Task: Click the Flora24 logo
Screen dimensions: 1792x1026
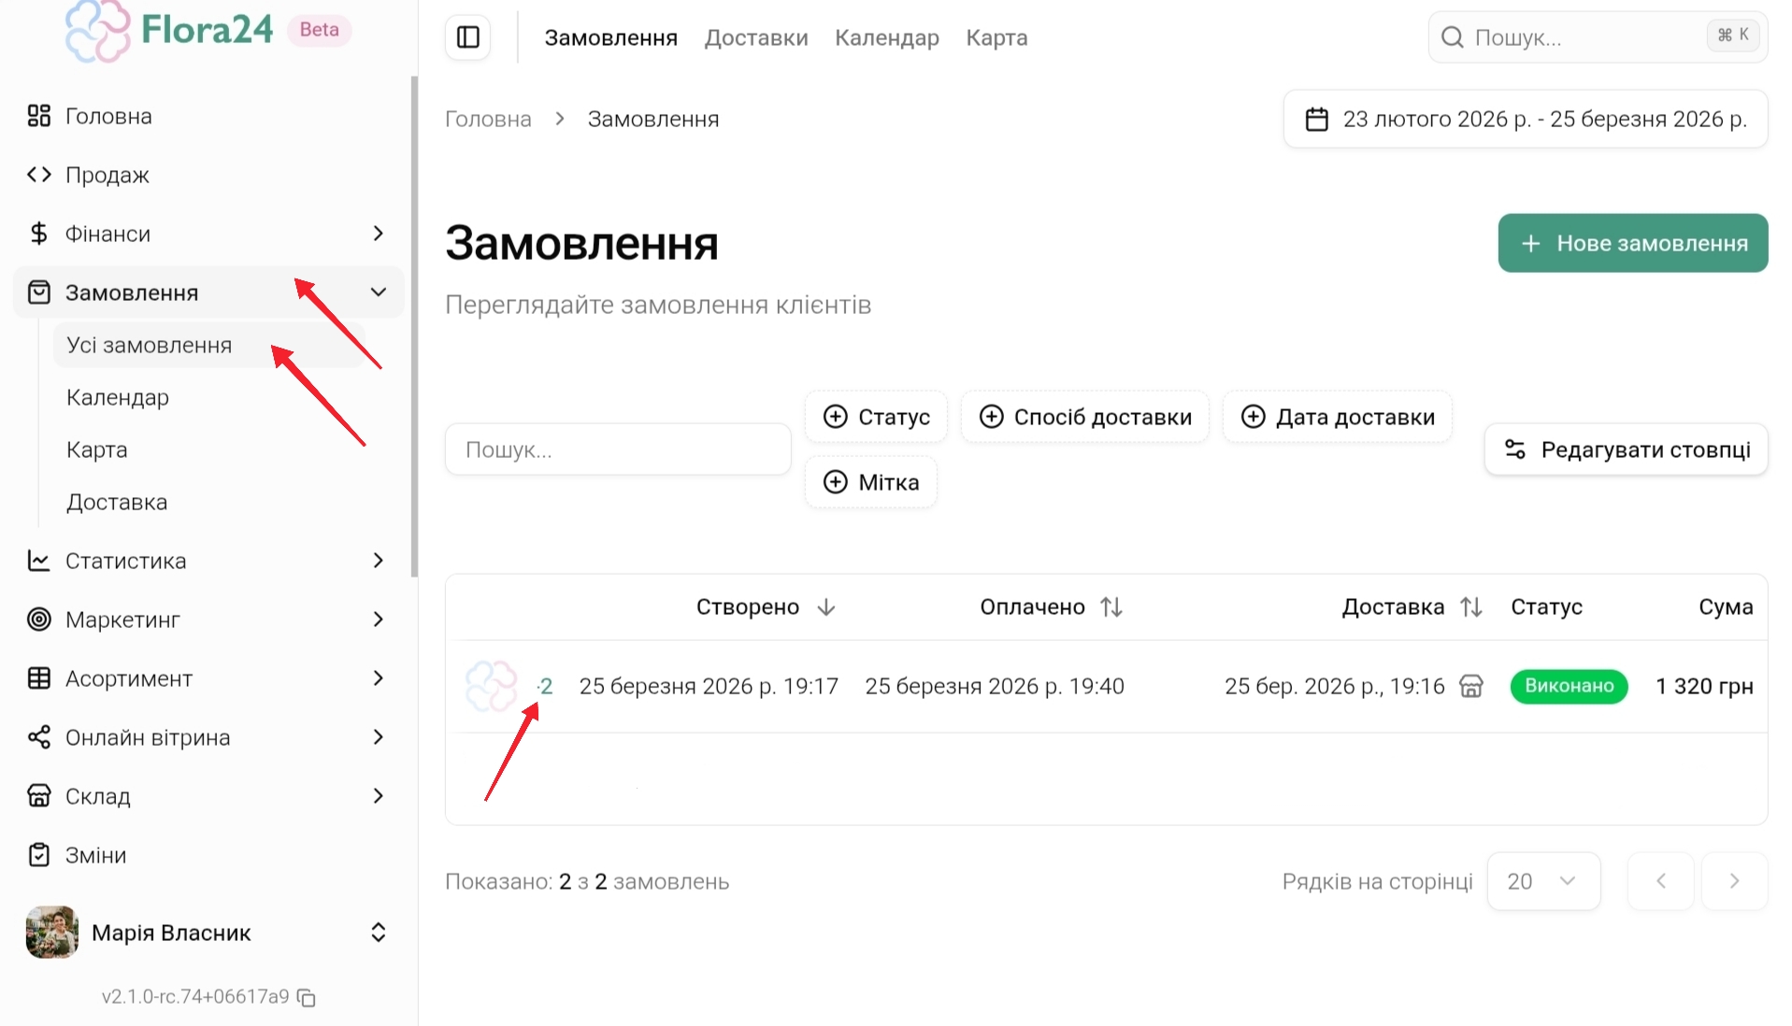Action: coord(169,31)
